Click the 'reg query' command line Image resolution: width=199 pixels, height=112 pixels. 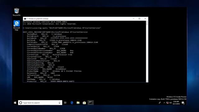(62, 28)
